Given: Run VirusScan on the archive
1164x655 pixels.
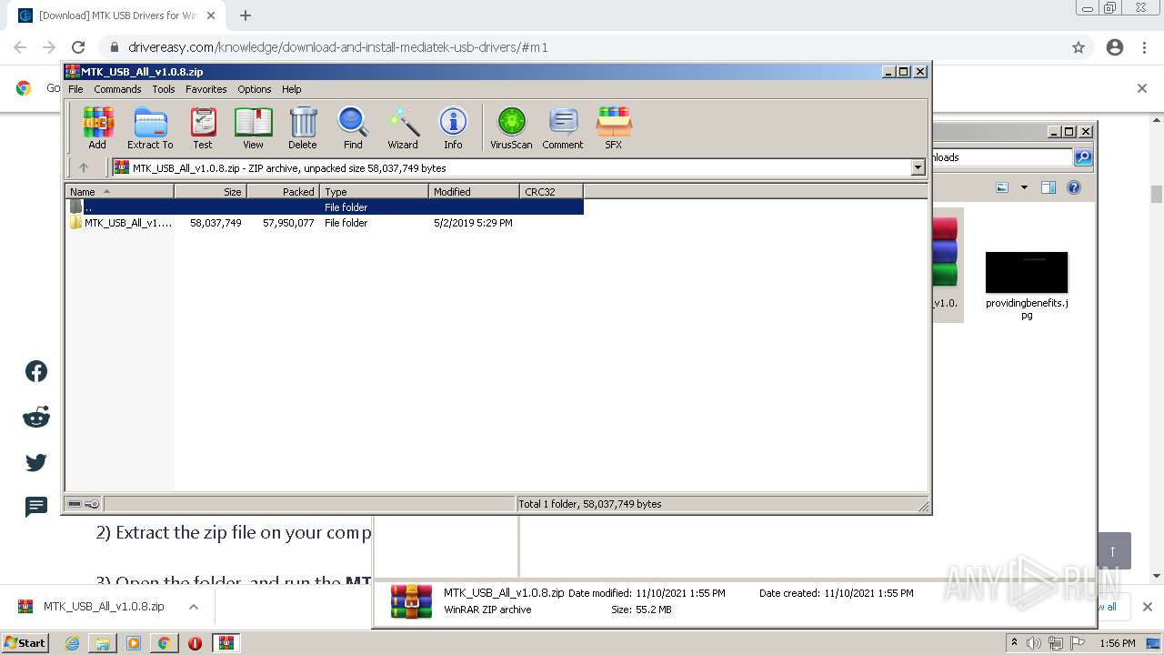Looking at the screenshot, I should coord(511,127).
